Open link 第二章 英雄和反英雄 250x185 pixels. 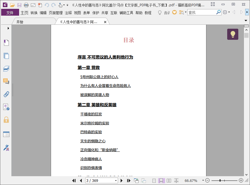tap(97, 105)
